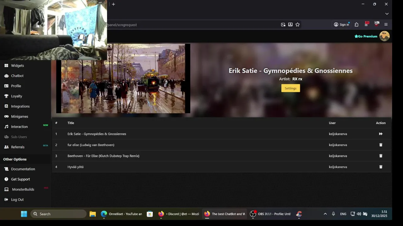Viewport: 403px width, 226px height.
Task: Click the picture-in-picture icon in address bar
Action: pyautogui.click(x=283, y=24)
